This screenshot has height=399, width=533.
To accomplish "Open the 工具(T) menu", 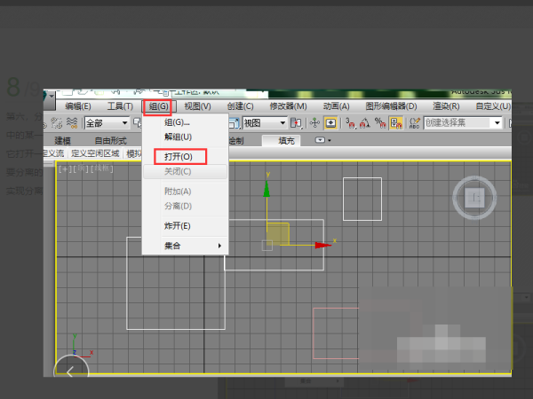I will tap(120, 106).
